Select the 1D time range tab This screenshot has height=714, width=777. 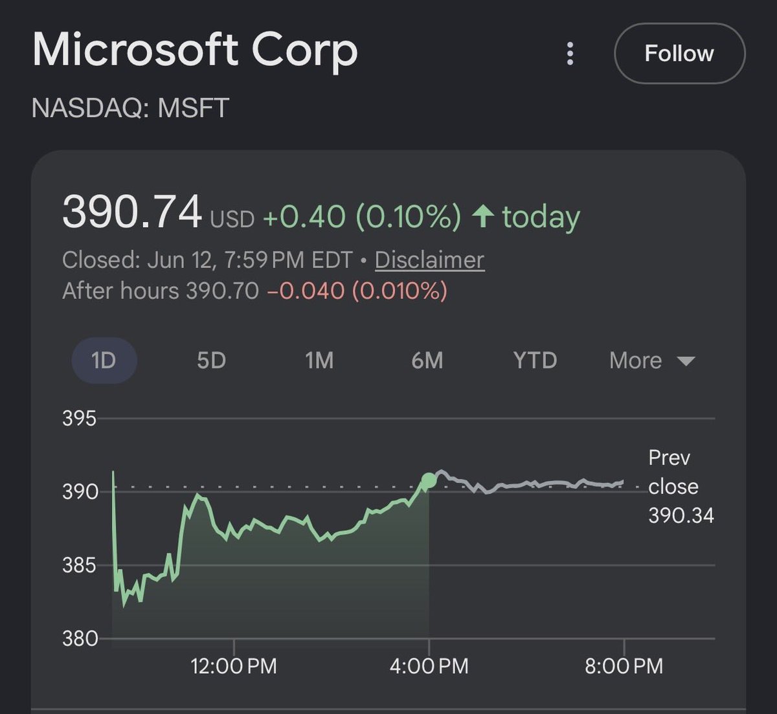[104, 360]
